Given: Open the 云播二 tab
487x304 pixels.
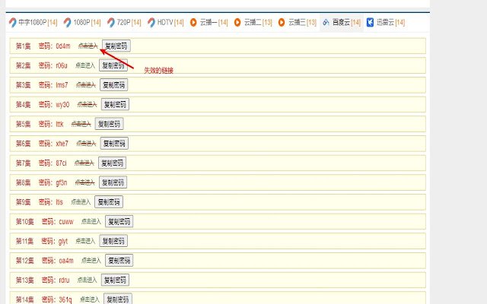Looking at the screenshot, I should pyautogui.click(x=253, y=22).
